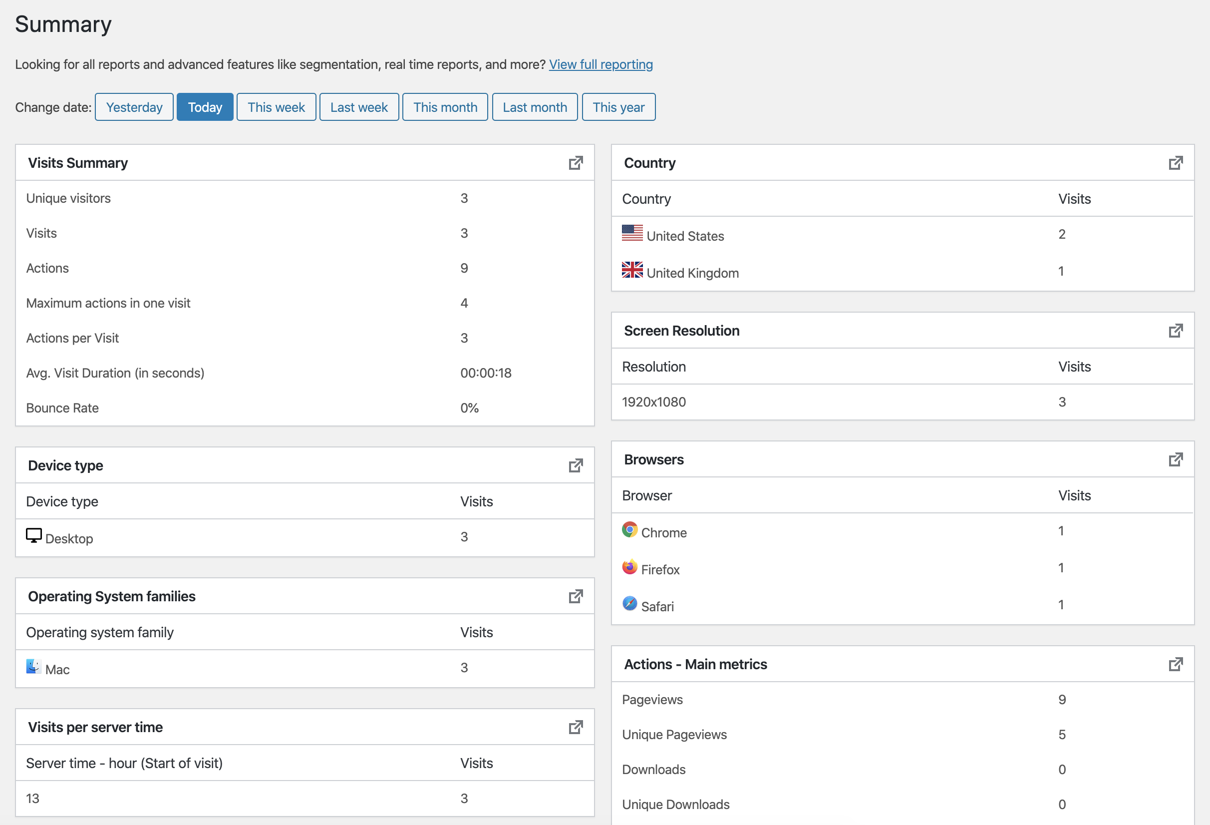Switch to Last week date range

[x=358, y=107]
